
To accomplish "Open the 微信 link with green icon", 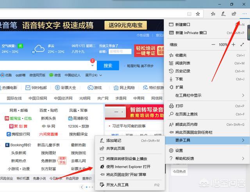I will [55, 75].
